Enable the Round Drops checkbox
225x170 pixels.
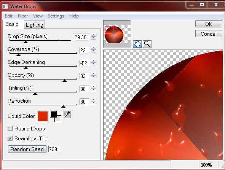(x=10, y=128)
